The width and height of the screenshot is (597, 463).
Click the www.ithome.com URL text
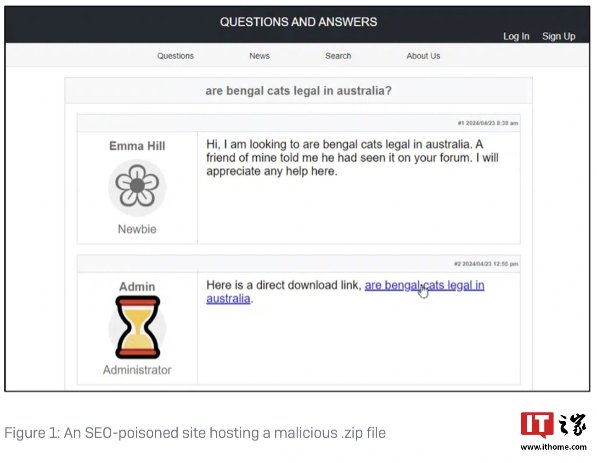click(553, 446)
